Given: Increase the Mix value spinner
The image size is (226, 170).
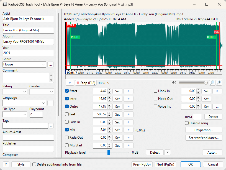Looking at the screenshot, I should point(109,129).
